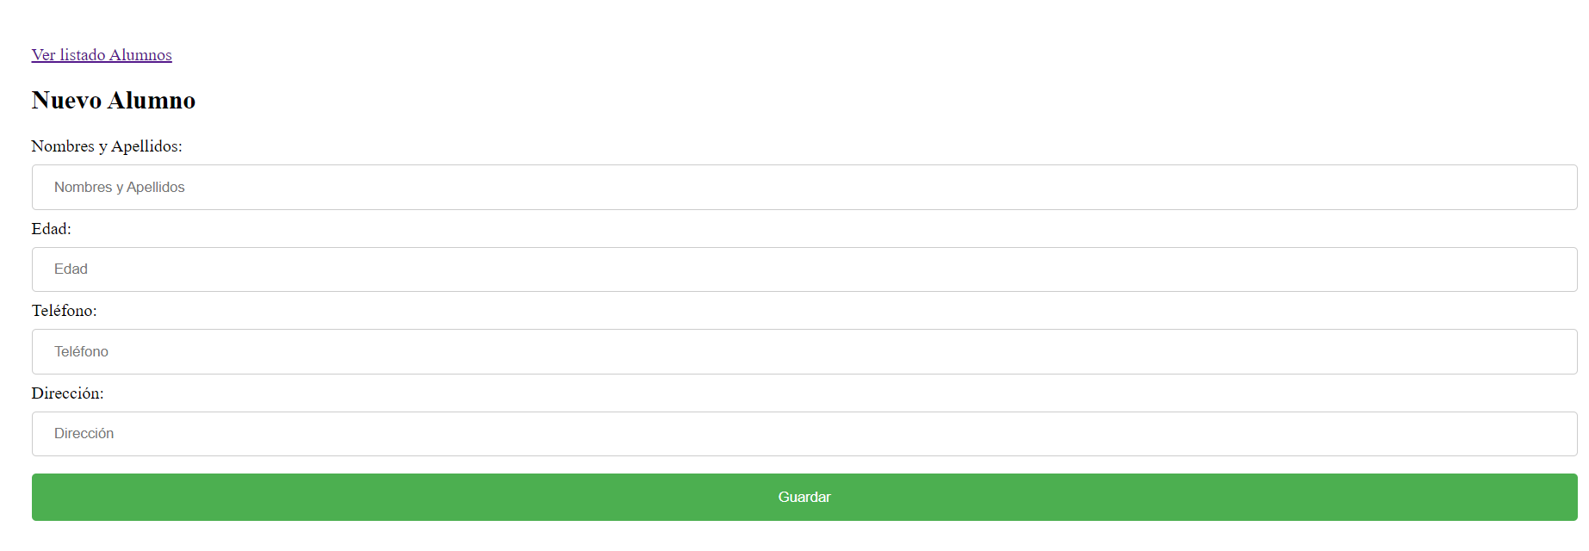Click the word "Alumno" in the heading
Screen dimensions: 1589x551
152,101
